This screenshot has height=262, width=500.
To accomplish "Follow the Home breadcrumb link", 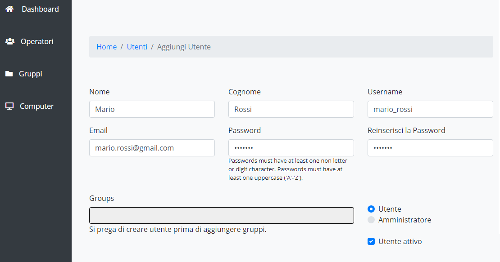I will 106,47.
